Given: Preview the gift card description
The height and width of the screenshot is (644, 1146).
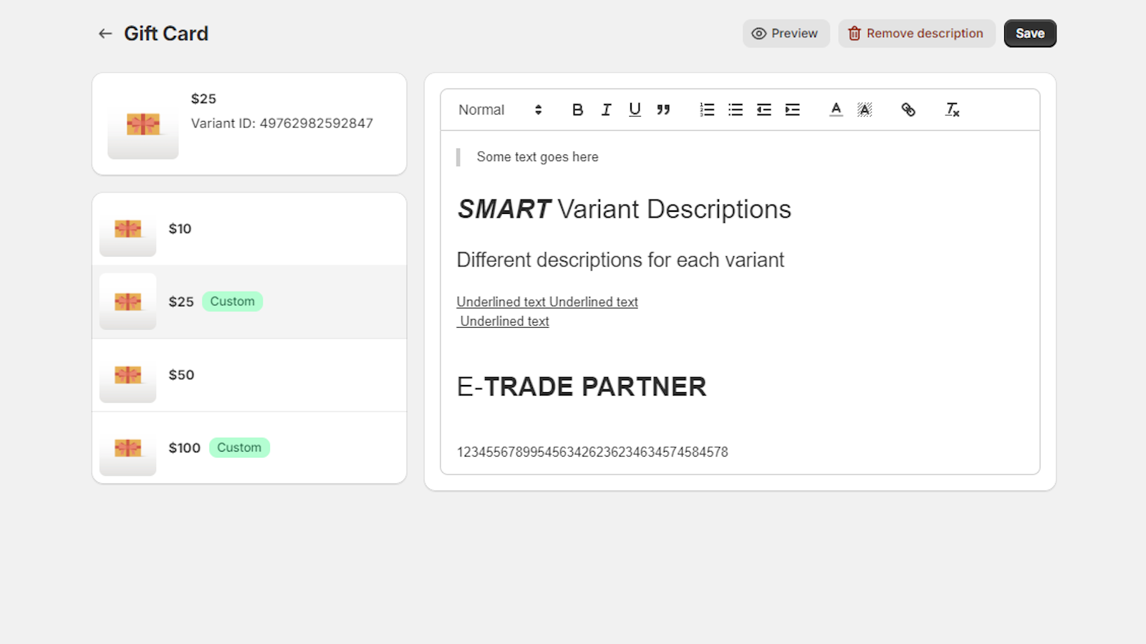Looking at the screenshot, I should (x=786, y=33).
